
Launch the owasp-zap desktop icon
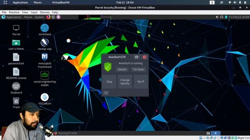[45, 42]
